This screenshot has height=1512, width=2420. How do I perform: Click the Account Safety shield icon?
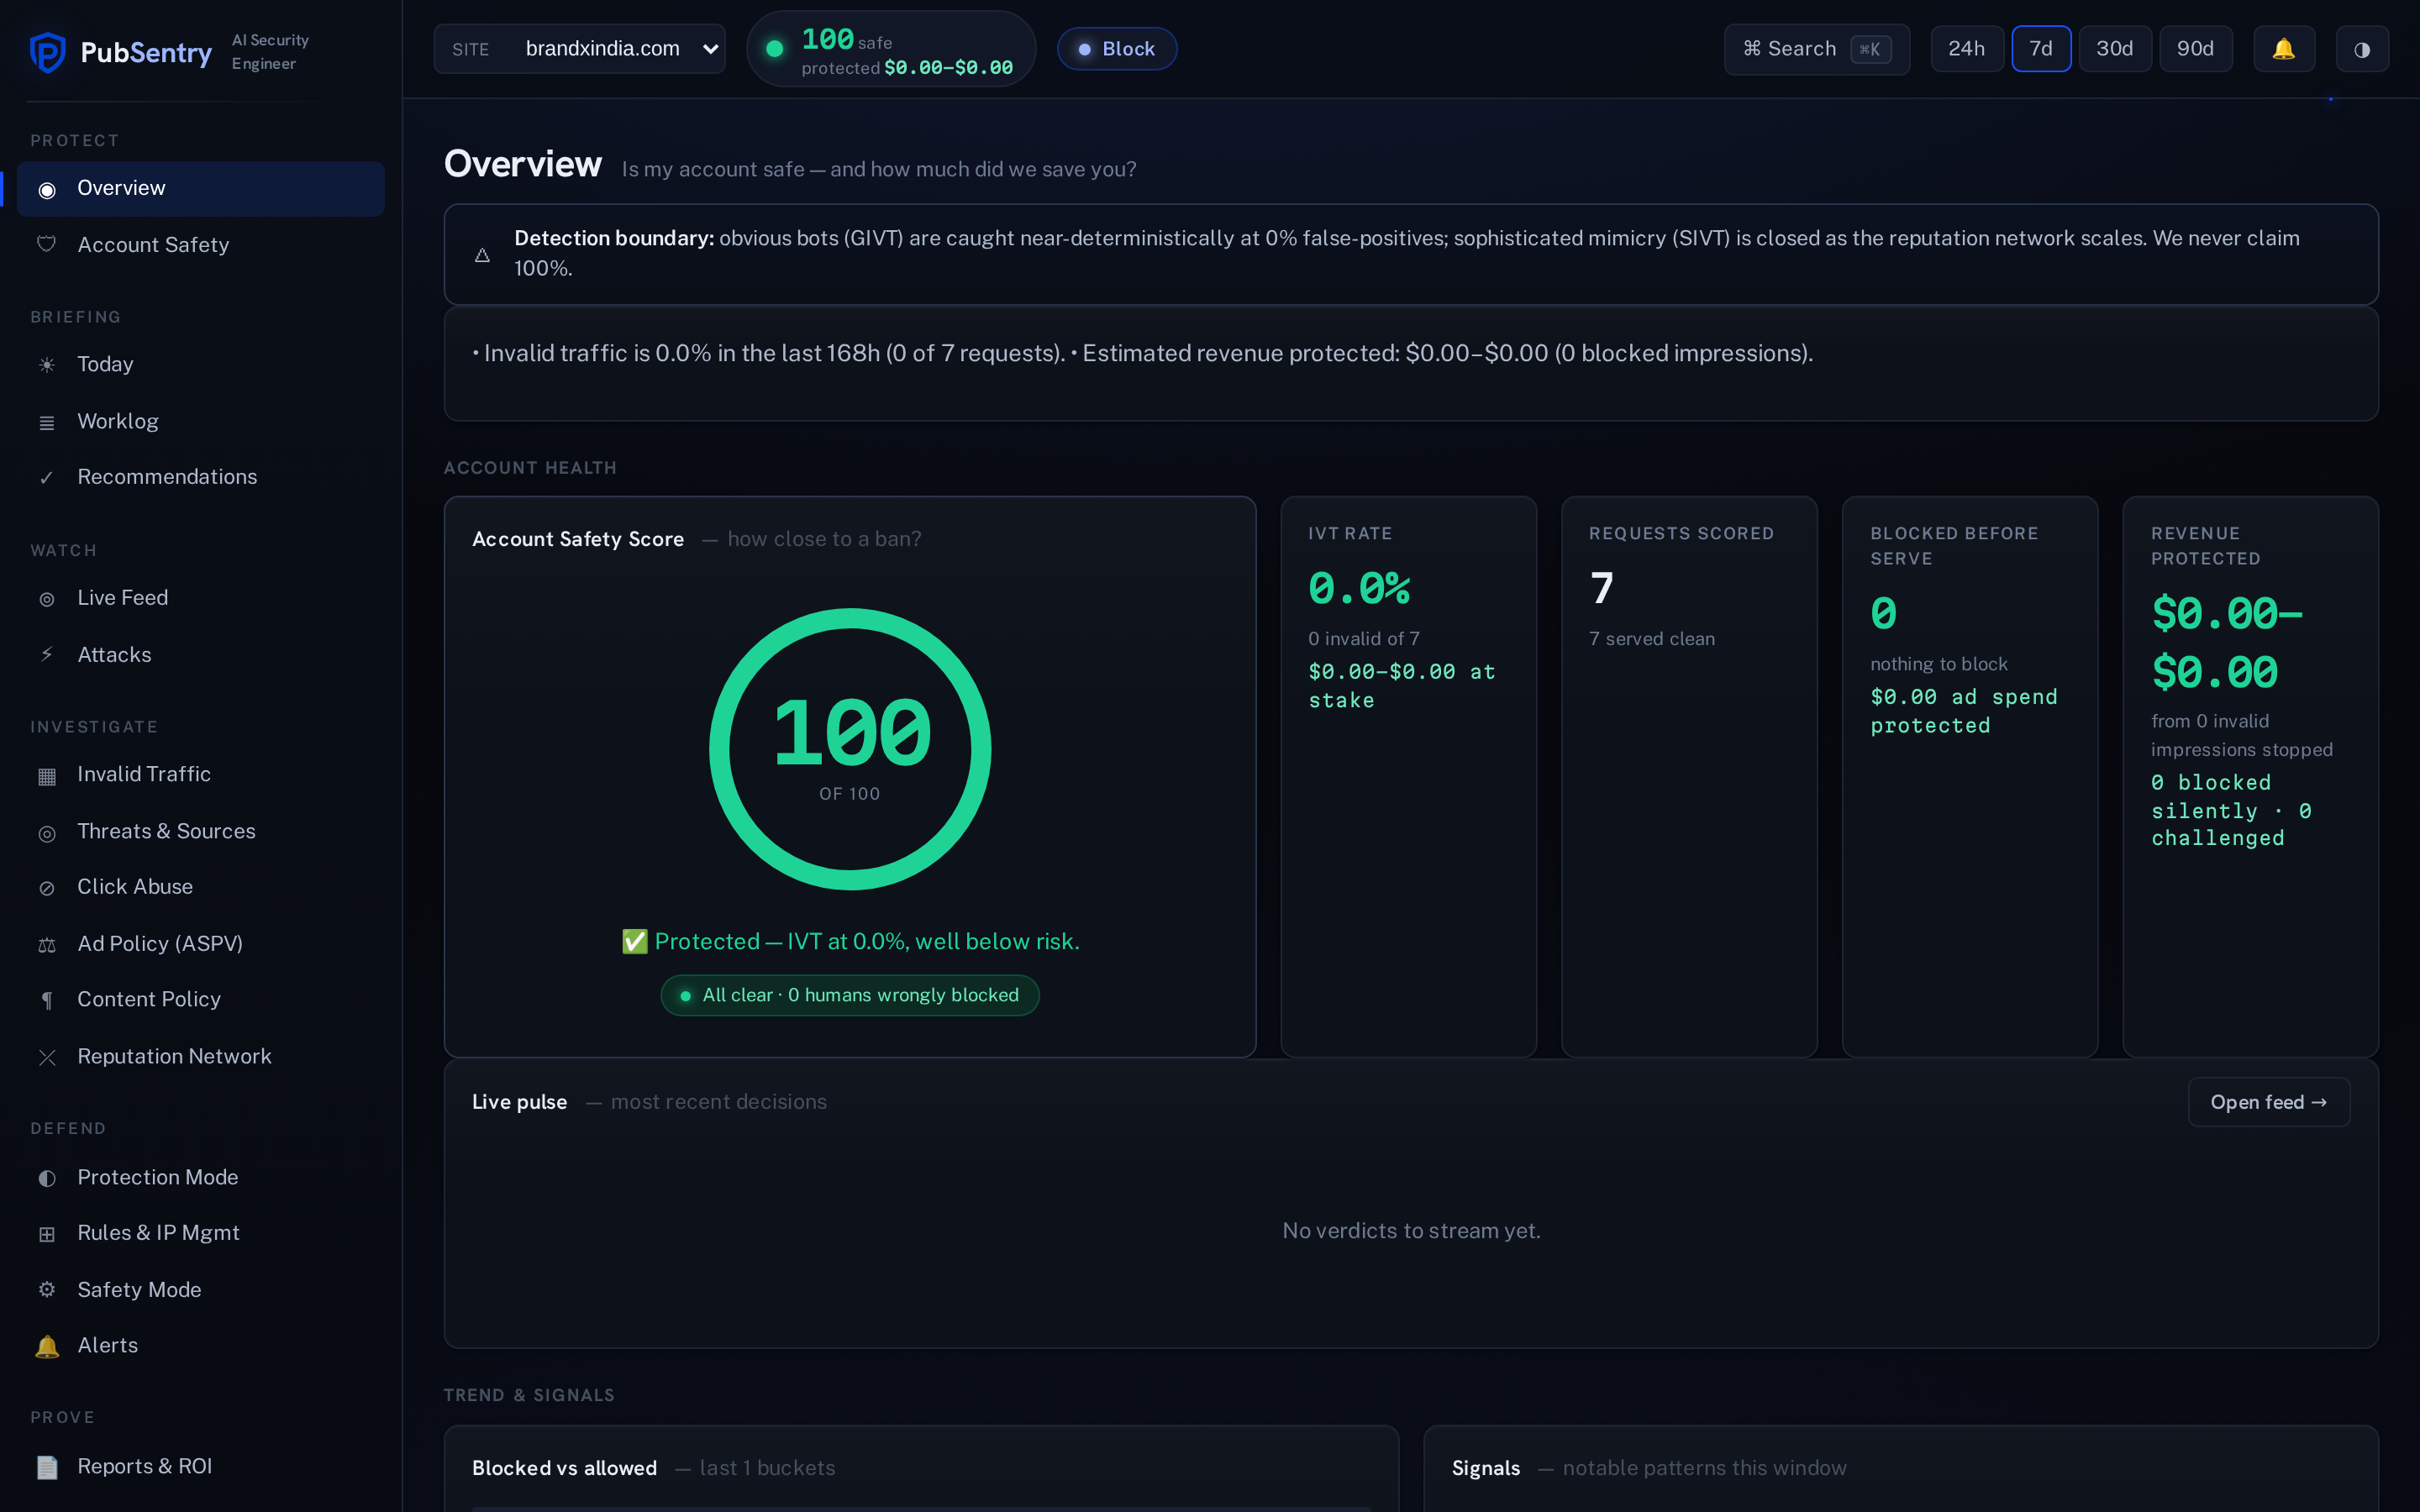(47, 245)
